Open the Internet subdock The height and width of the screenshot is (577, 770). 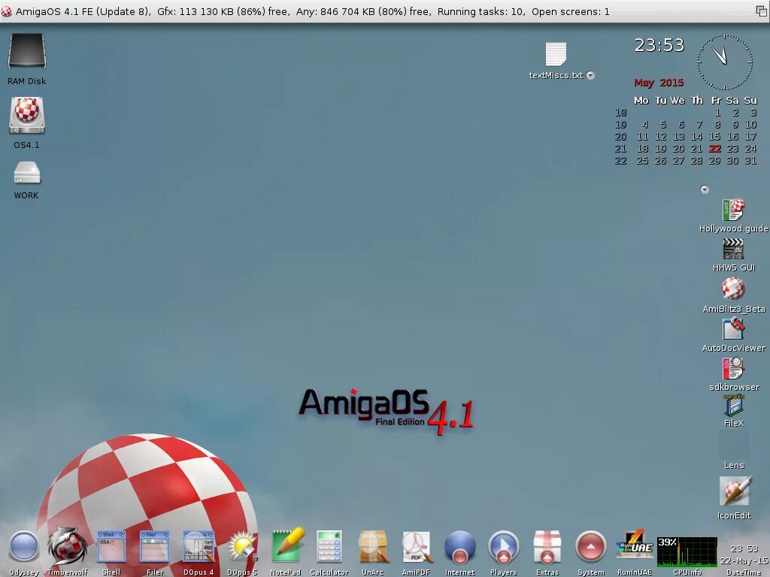pyautogui.click(x=460, y=547)
